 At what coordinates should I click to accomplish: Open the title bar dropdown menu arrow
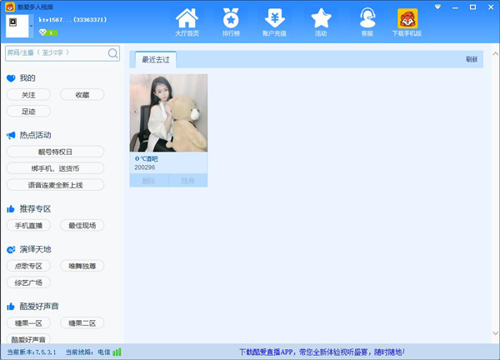pos(437,7)
